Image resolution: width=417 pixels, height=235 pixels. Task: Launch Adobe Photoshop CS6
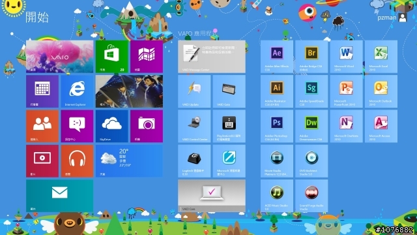[277, 126]
